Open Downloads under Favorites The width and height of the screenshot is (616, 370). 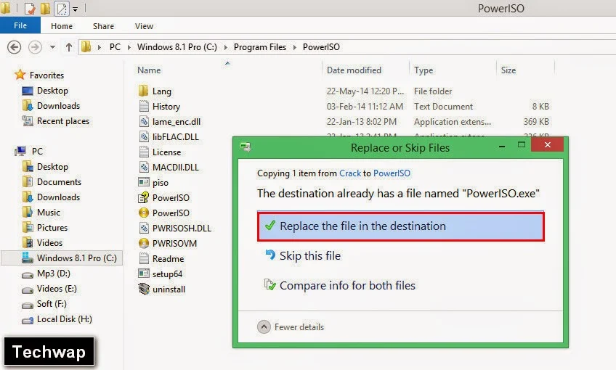point(58,105)
